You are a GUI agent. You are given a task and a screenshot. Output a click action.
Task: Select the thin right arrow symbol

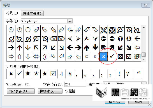tap(11, 47)
